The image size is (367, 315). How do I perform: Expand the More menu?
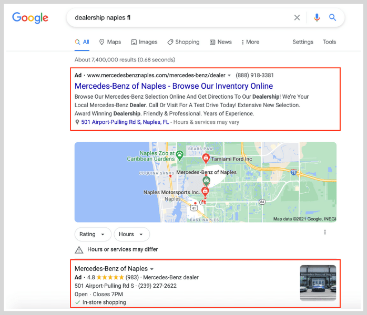click(250, 42)
